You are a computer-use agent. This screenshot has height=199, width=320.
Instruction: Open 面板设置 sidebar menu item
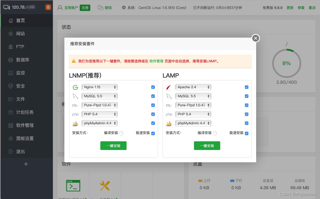pos(27,138)
